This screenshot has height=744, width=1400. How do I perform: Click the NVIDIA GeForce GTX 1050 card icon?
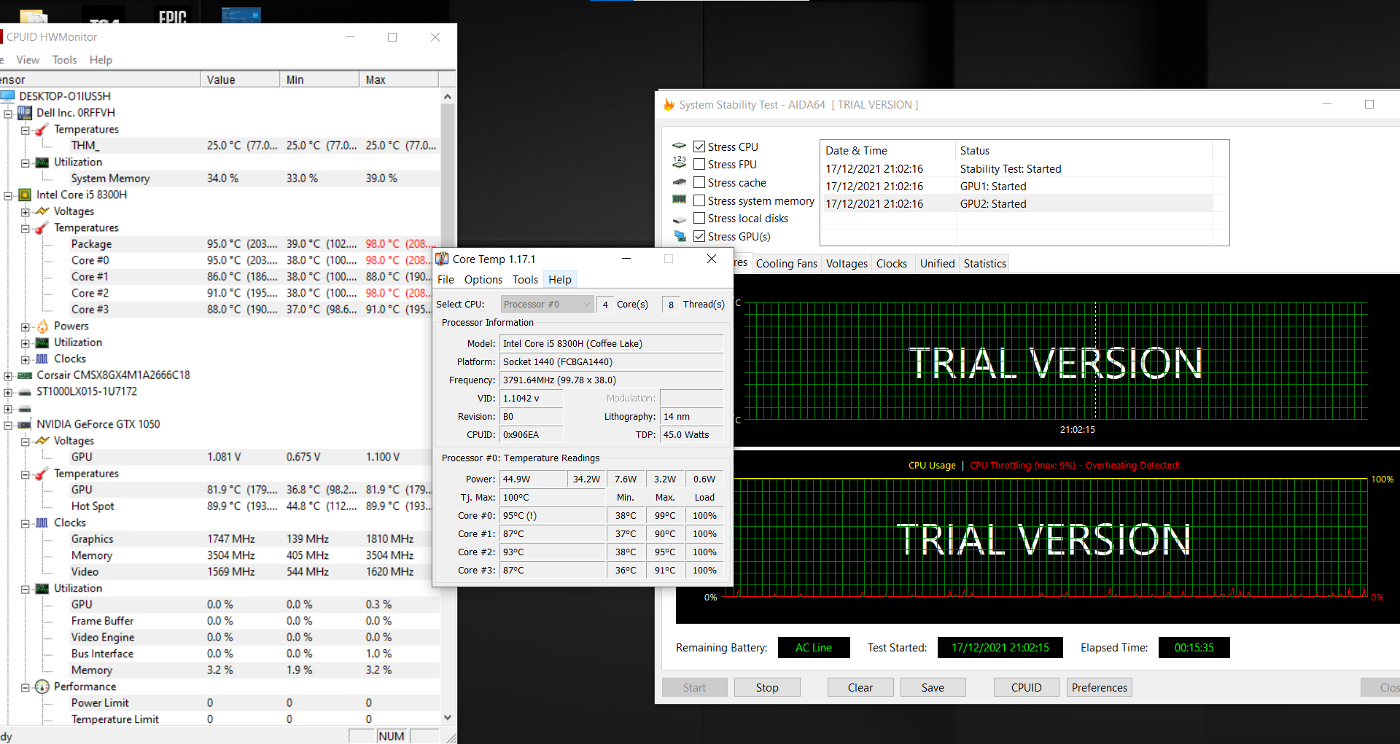click(x=25, y=424)
